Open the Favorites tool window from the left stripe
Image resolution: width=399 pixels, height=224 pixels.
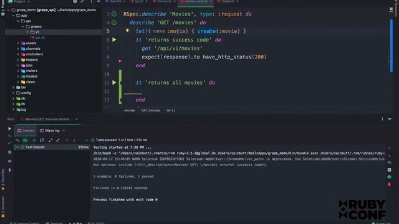(2, 179)
